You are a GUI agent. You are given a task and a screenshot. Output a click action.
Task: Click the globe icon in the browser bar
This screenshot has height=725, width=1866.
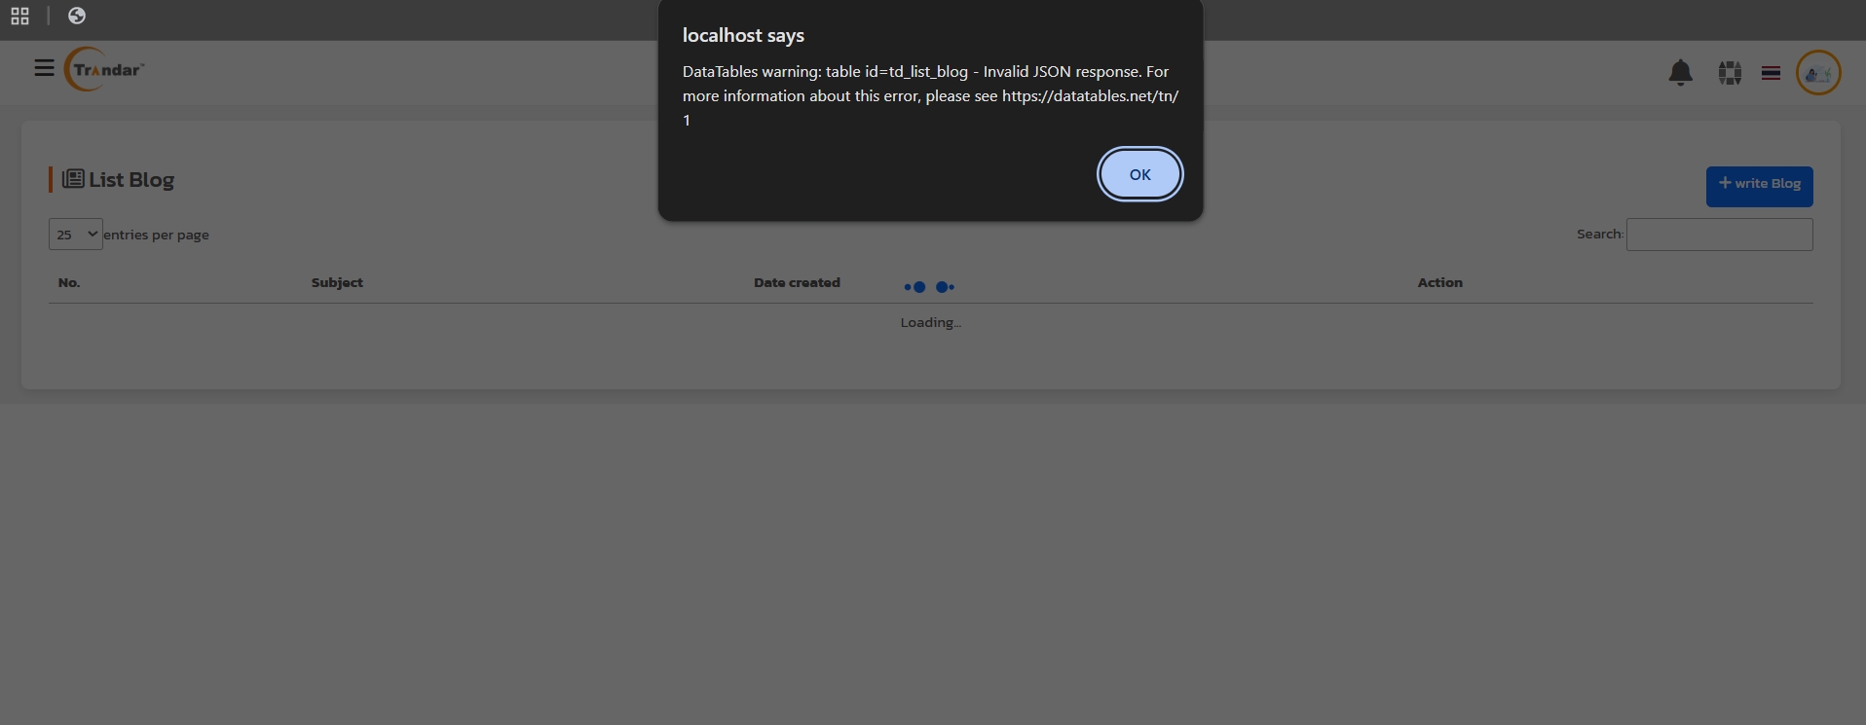77,16
